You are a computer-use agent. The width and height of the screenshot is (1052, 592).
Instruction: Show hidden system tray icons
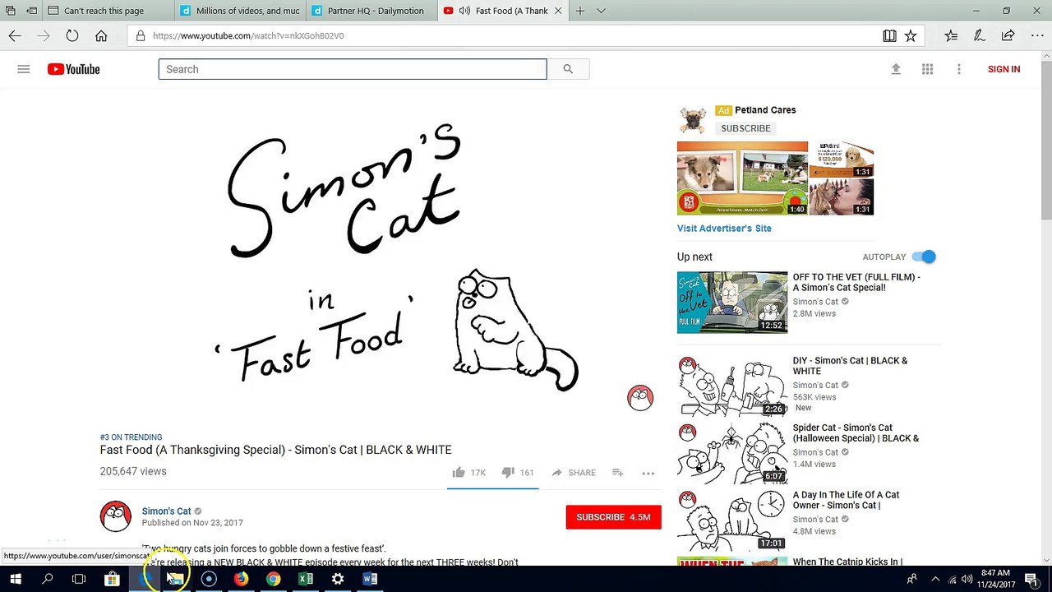pos(934,579)
